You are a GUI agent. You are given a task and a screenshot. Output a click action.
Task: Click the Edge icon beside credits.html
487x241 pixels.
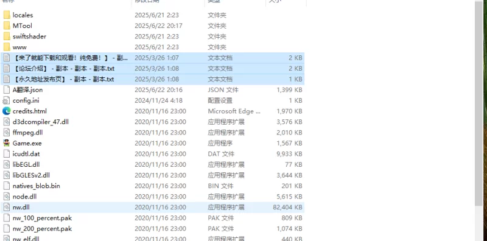[7, 111]
